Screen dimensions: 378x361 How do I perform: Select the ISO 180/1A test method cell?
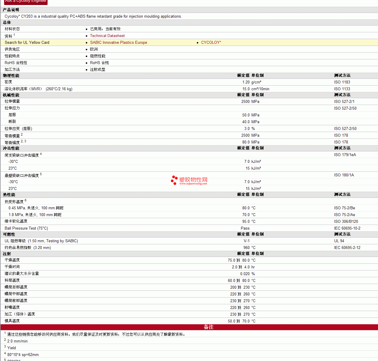coord(344,175)
